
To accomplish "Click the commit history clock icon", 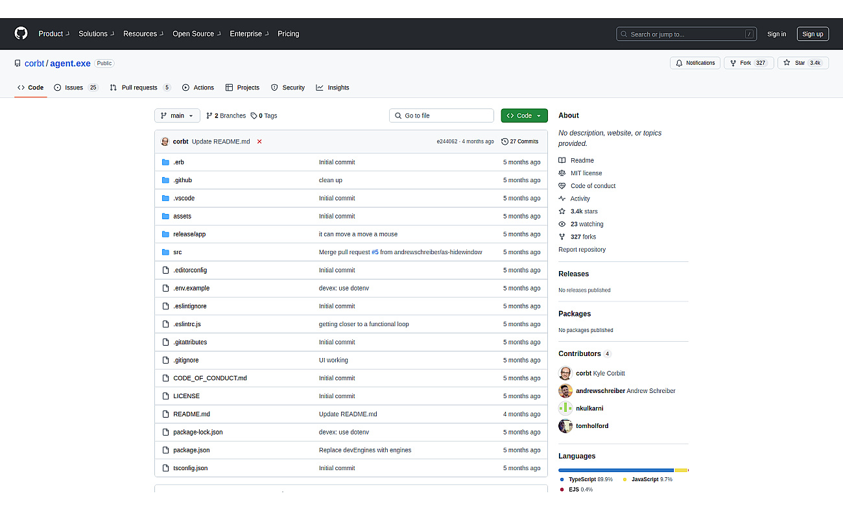I will coord(505,141).
